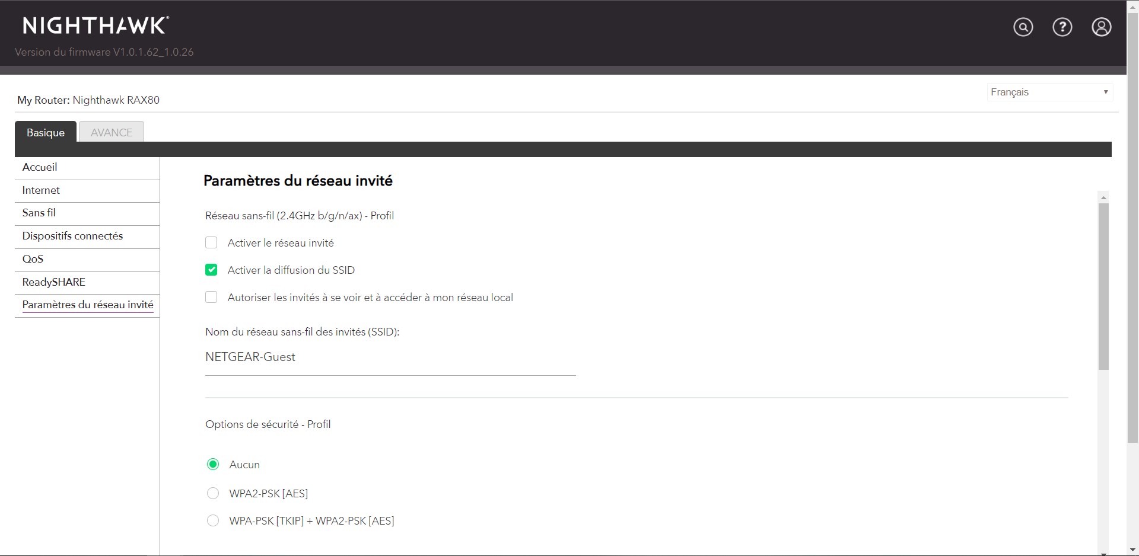
Task: Click the NETGEAR-Guest SSID input field
Action: [390, 357]
